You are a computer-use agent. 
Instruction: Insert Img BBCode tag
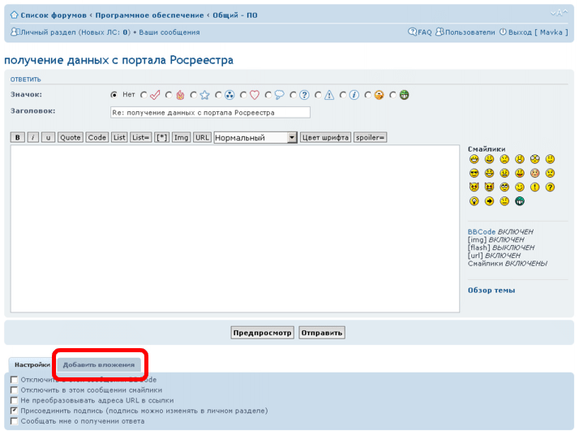tap(182, 137)
